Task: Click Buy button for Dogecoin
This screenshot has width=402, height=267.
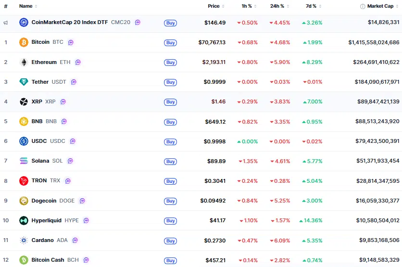Action: (x=171, y=201)
